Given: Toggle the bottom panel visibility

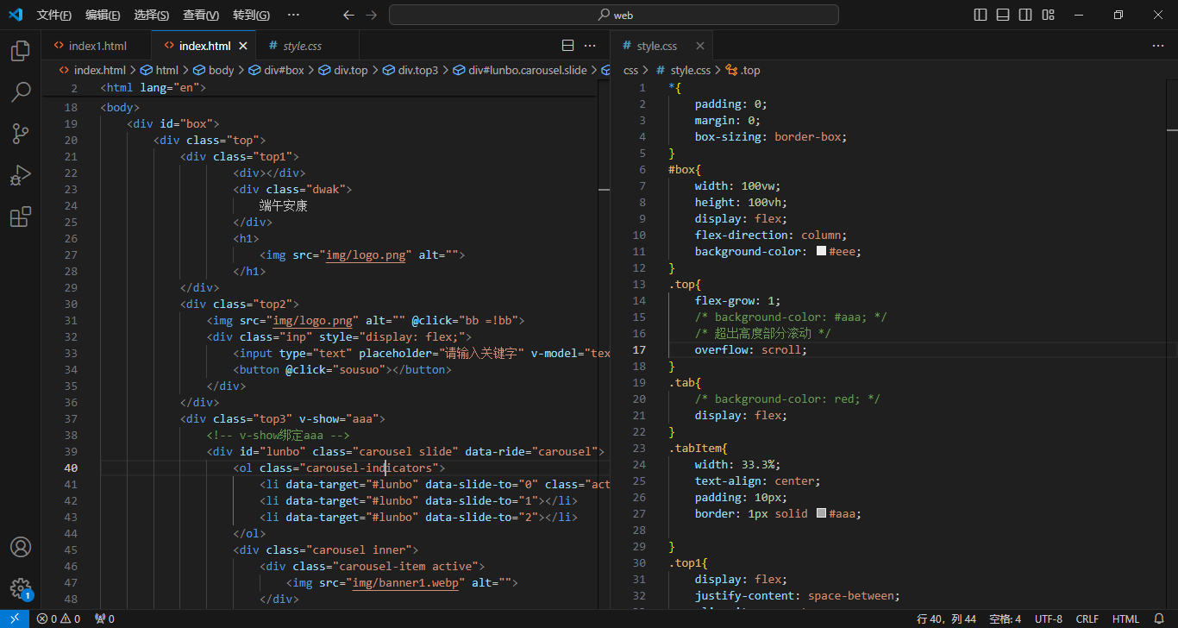Looking at the screenshot, I should tap(1003, 15).
